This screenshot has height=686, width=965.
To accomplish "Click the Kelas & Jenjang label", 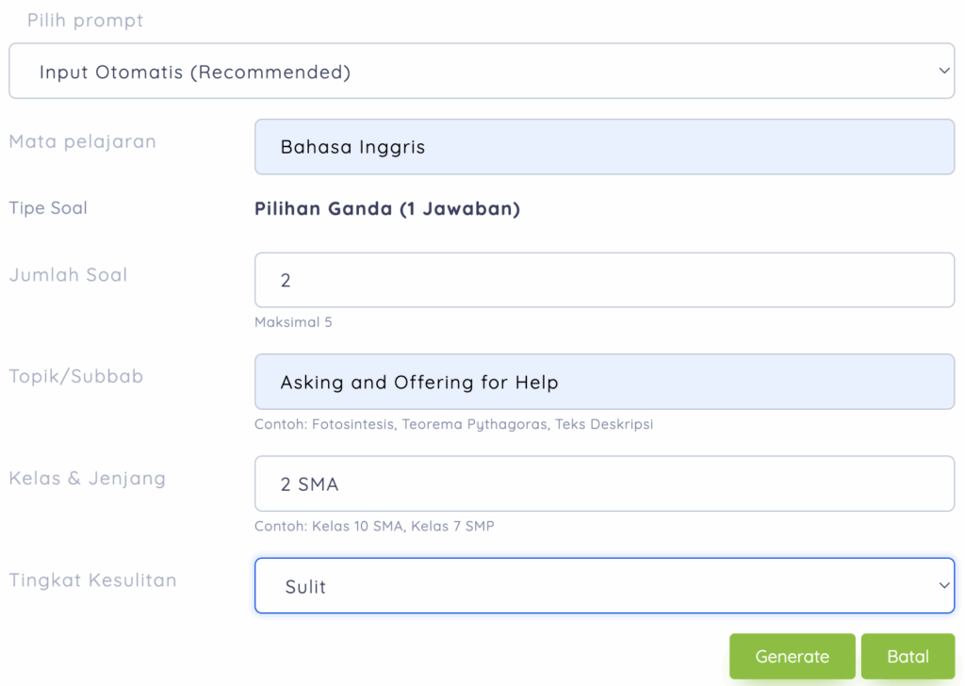I will (x=88, y=479).
